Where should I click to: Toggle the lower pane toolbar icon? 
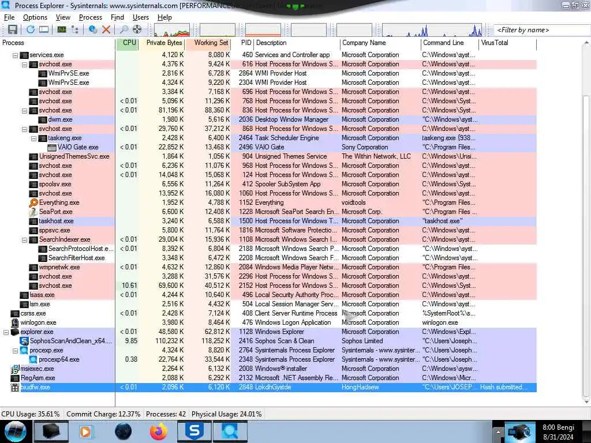click(x=44, y=29)
